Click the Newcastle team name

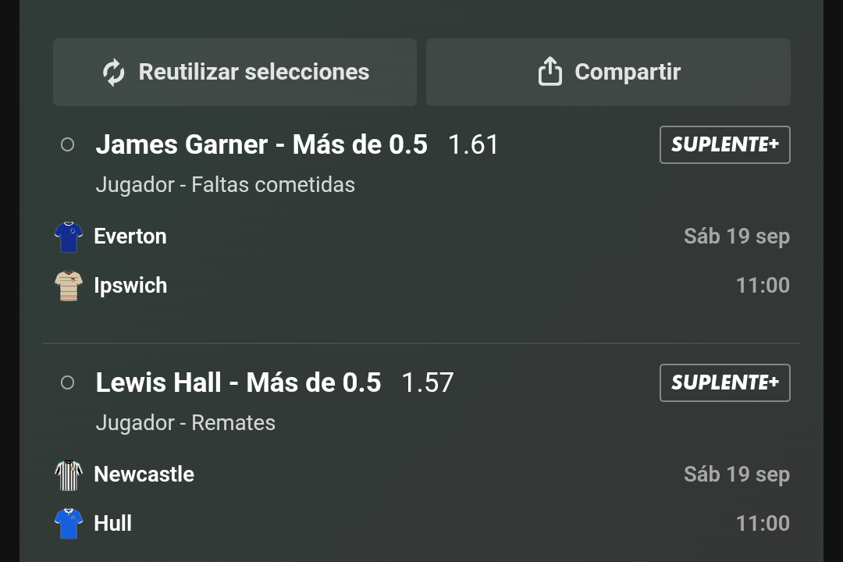click(x=144, y=475)
